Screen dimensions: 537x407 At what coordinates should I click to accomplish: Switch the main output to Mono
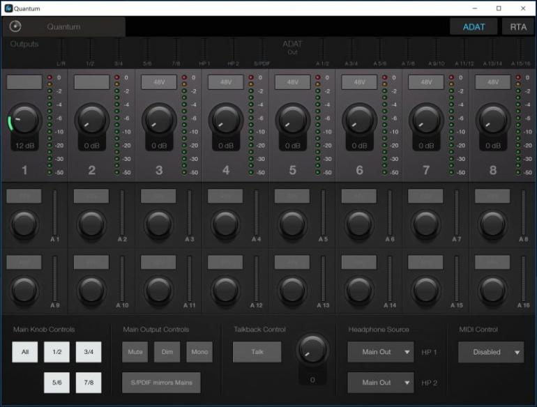pos(199,352)
